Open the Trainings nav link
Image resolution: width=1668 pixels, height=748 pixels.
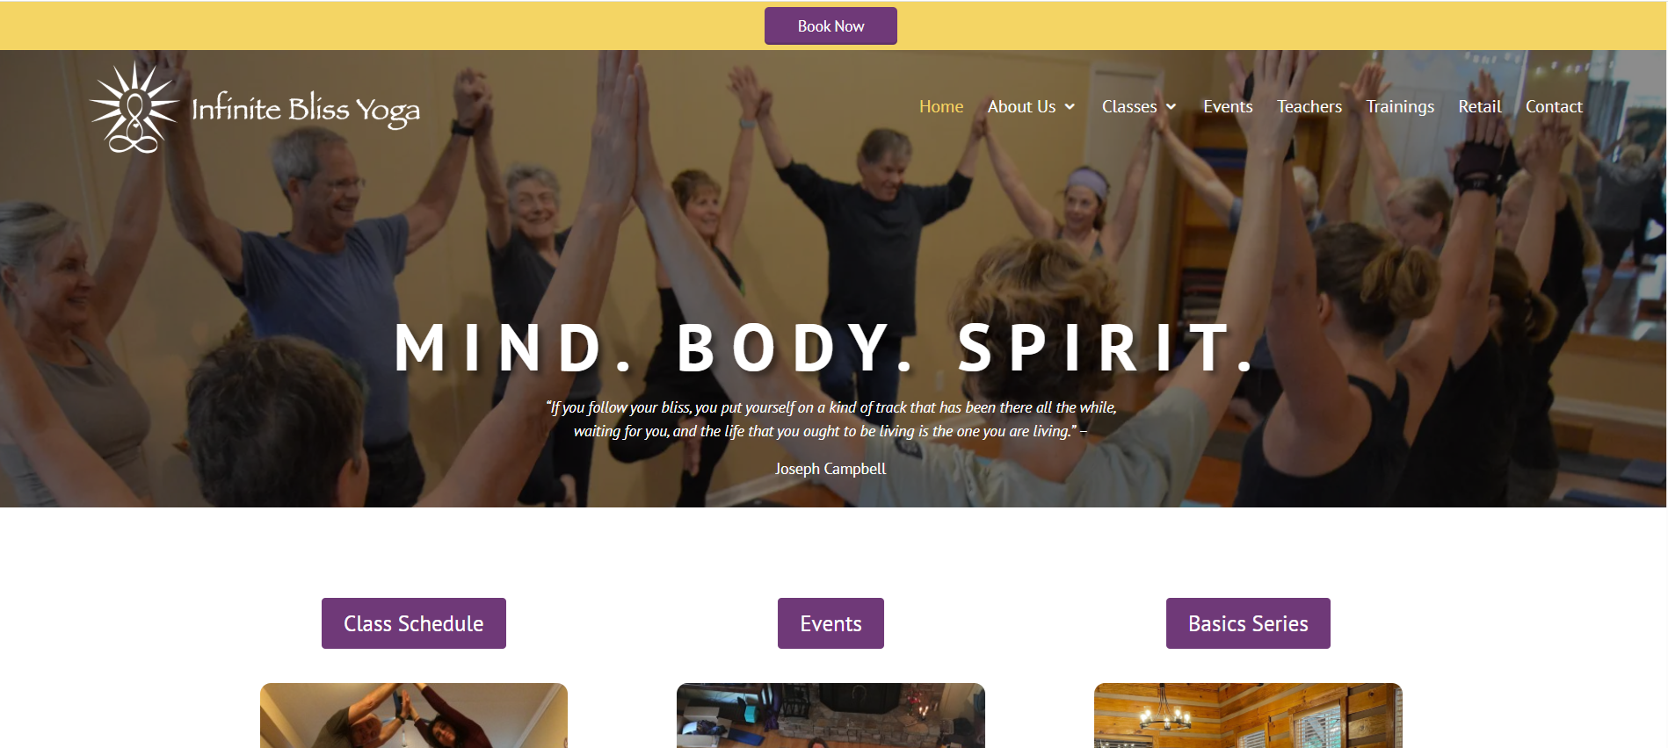(x=1400, y=106)
